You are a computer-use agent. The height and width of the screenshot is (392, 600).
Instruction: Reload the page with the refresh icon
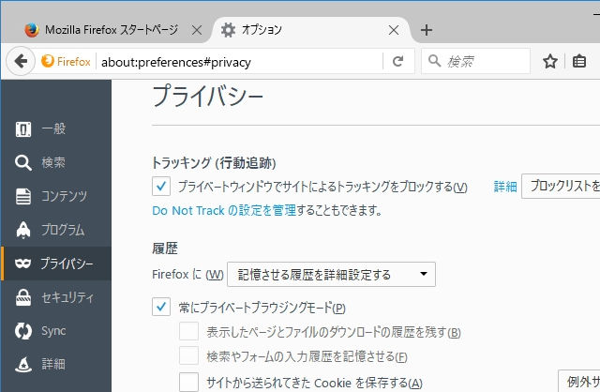397,61
